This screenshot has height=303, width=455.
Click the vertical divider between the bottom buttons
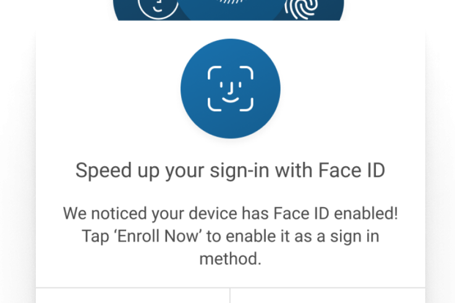coord(230,296)
